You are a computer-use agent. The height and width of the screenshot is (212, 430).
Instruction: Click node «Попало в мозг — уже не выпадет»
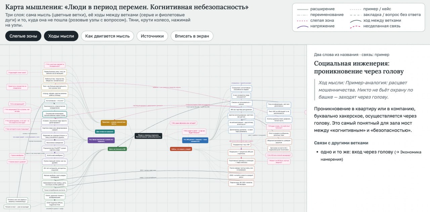(17, 207)
